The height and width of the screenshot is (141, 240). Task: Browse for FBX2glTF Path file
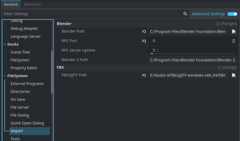coord(233,75)
